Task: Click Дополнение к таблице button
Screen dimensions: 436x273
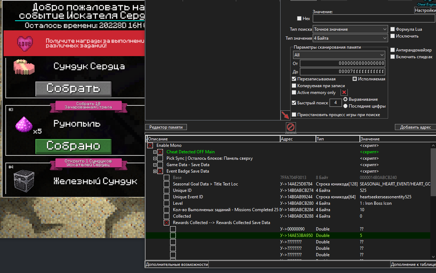Action: 413,264
